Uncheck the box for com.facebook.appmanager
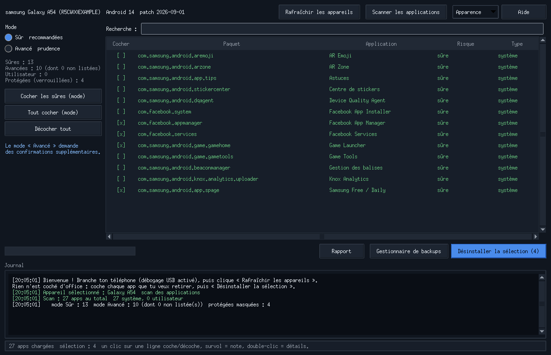Screen dimensions: 551x355 click(121, 123)
